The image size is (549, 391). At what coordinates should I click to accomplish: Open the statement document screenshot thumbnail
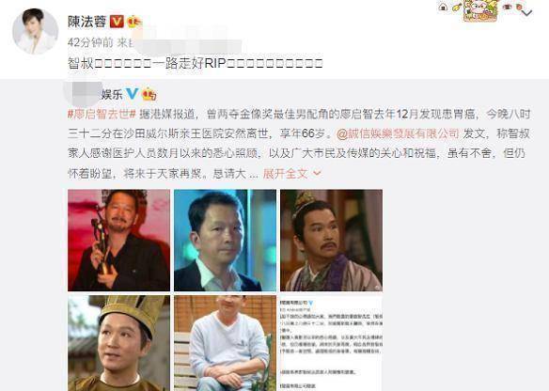click(331, 343)
